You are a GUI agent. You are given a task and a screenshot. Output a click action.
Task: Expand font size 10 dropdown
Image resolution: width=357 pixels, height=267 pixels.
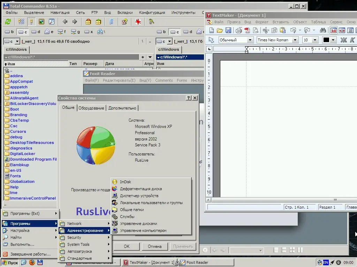[x=315, y=40]
